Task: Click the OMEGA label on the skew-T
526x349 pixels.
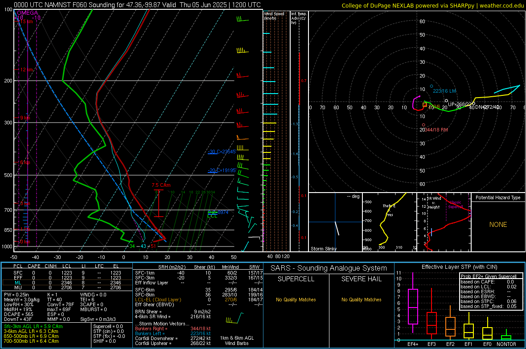Action: click(27, 13)
